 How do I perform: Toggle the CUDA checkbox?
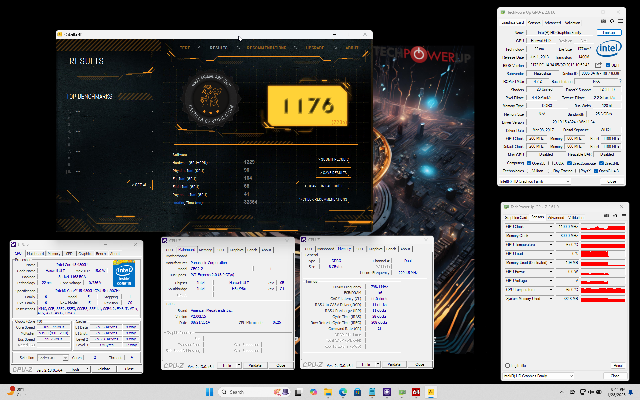550,163
